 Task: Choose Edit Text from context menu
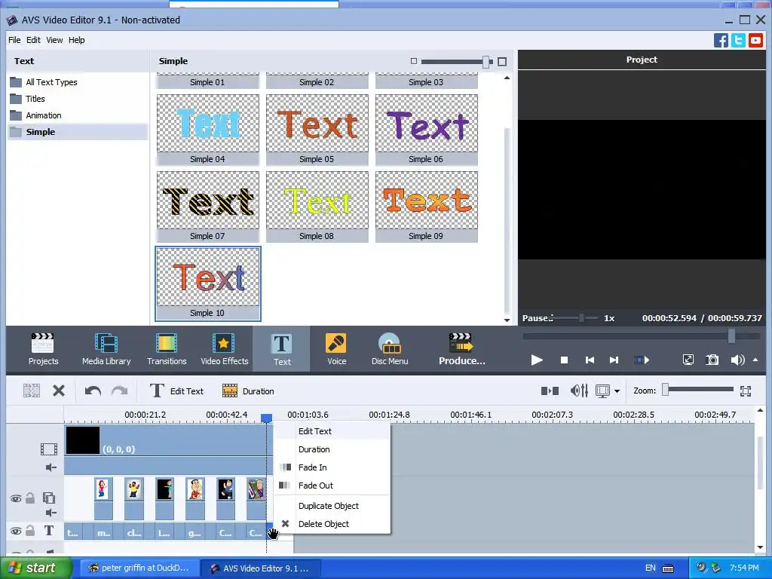pos(332,431)
